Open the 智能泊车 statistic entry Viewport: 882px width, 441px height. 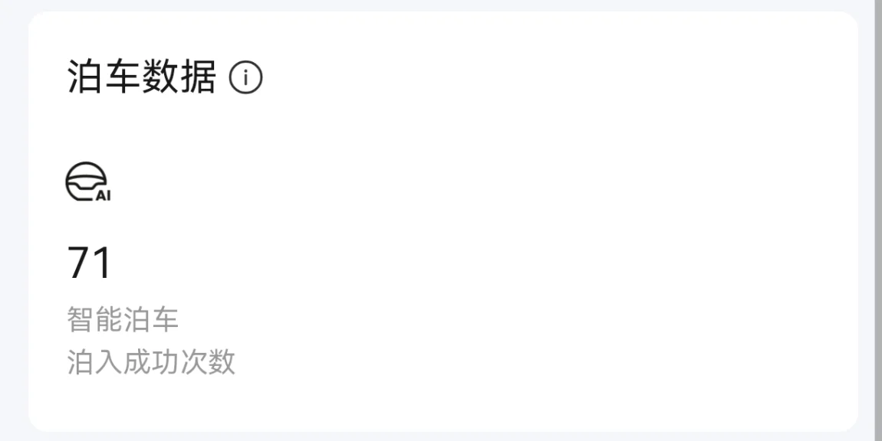click(123, 320)
